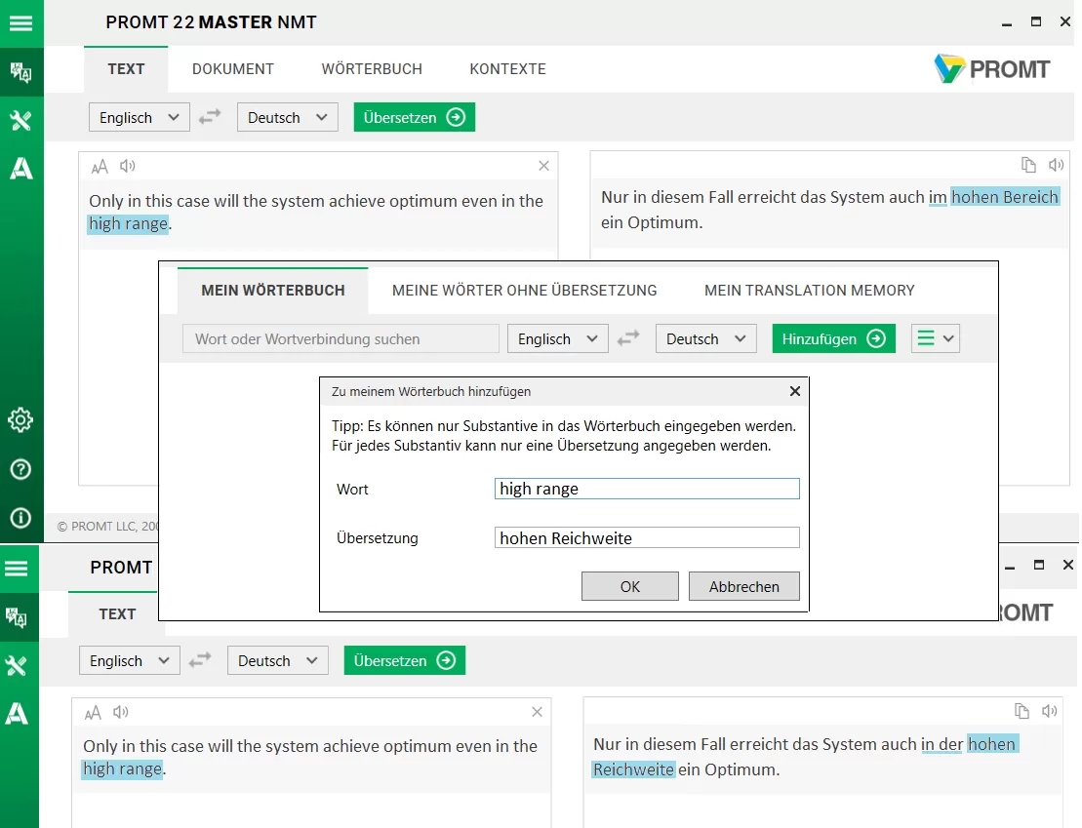Open hamburger menu in bottom PROMT window

point(17,569)
